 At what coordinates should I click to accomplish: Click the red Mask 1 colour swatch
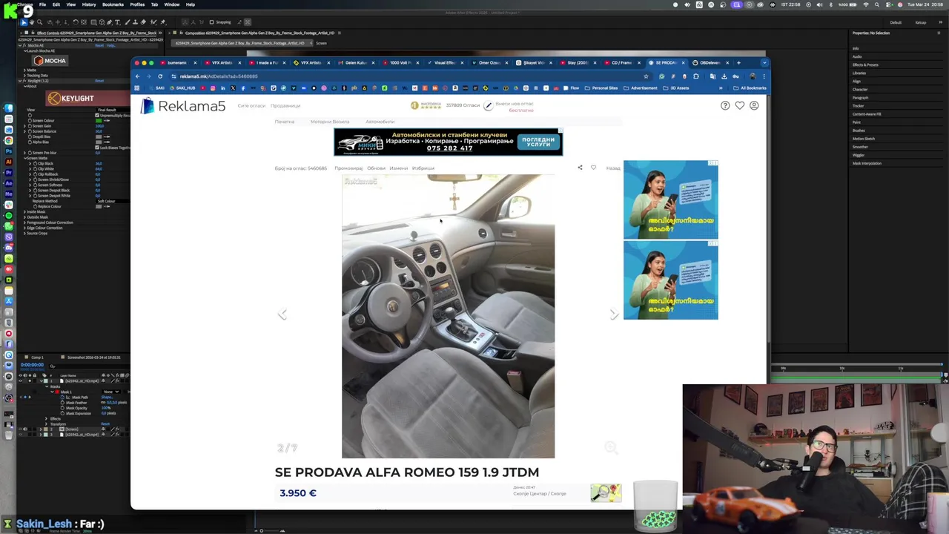56,392
